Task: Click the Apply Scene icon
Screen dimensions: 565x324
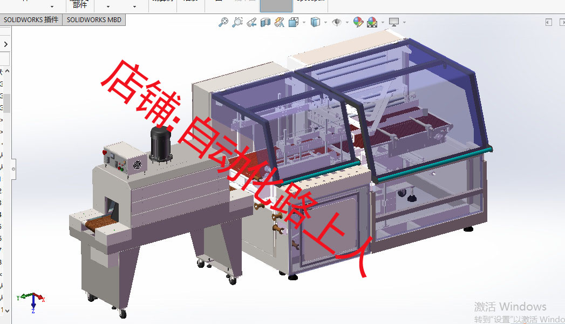Action: click(372, 23)
